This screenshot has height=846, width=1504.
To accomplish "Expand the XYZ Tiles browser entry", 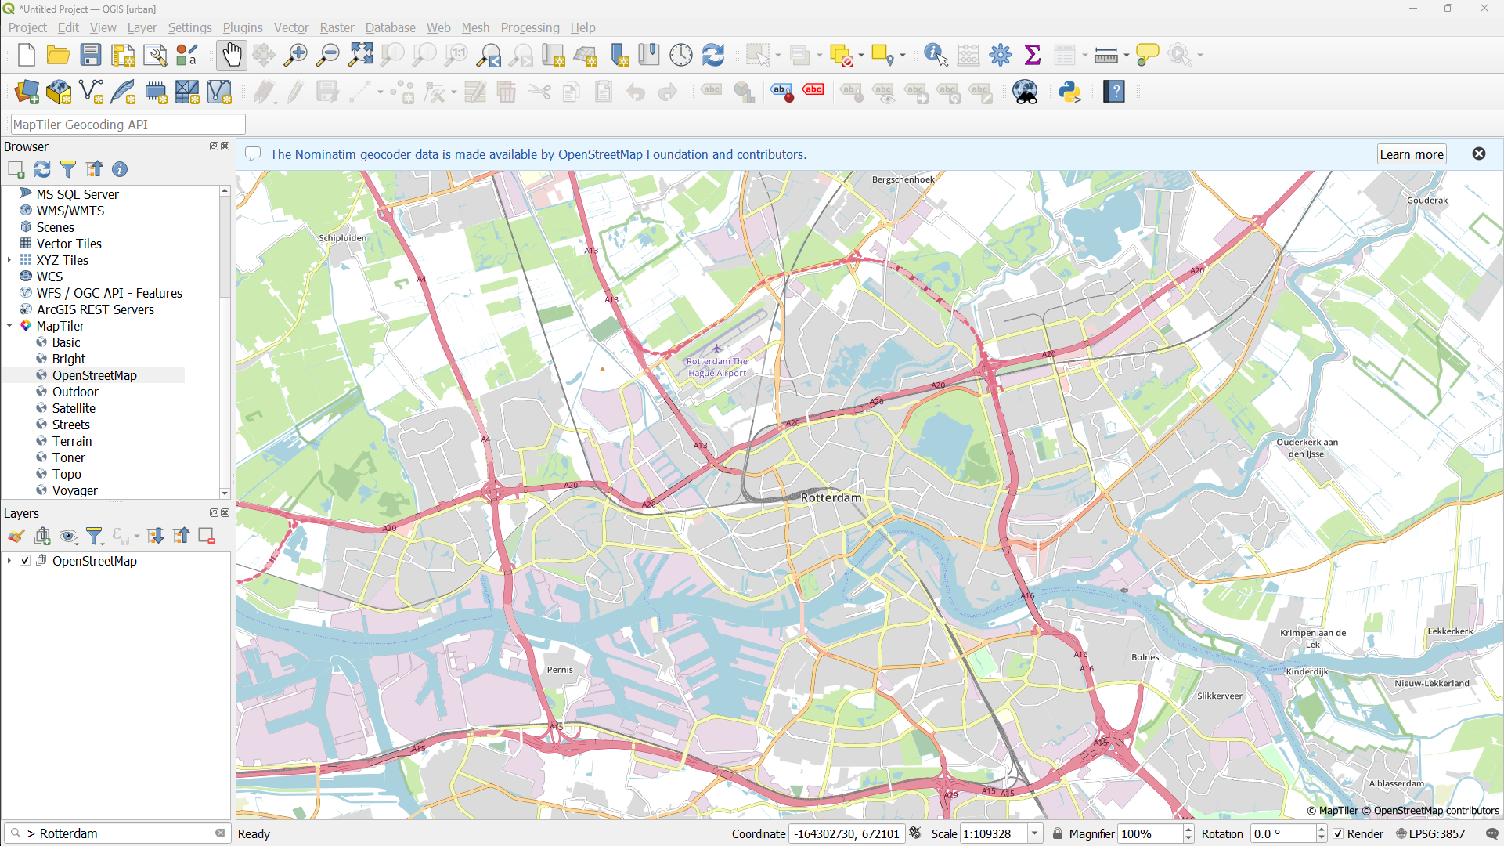I will point(8,260).
